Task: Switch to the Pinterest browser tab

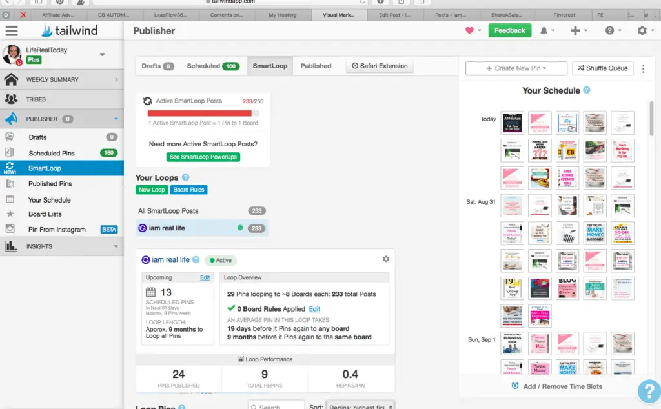Action: [x=564, y=15]
